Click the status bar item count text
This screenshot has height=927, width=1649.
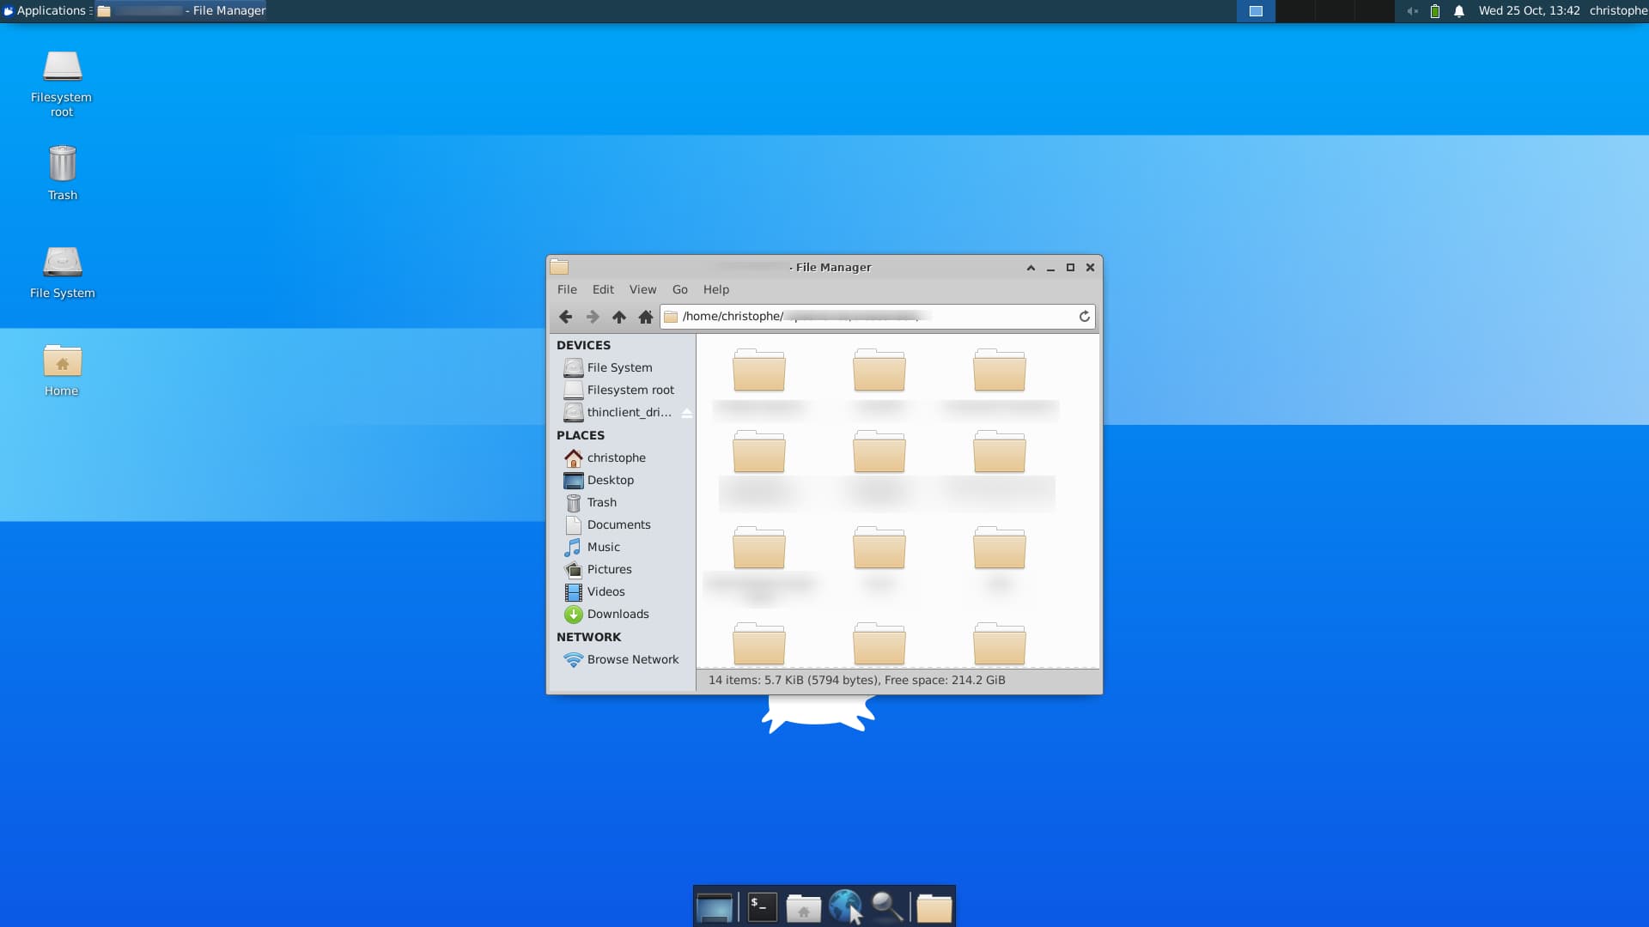tap(856, 680)
